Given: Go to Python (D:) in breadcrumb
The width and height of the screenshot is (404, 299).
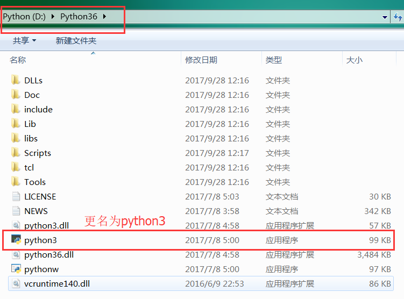Looking at the screenshot, I should (24, 17).
